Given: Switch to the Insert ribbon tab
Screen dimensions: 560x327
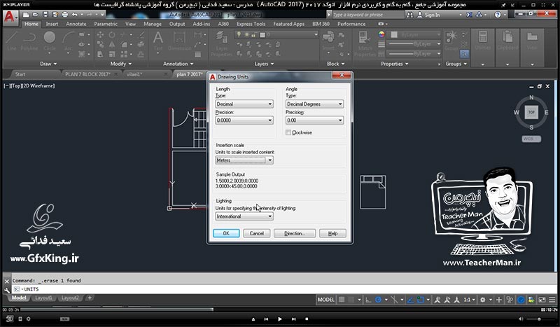Looking at the screenshot, I should click(x=52, y=24).
